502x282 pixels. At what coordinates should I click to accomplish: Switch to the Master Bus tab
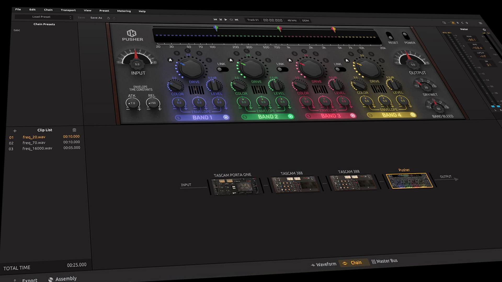tap(384, 261)
